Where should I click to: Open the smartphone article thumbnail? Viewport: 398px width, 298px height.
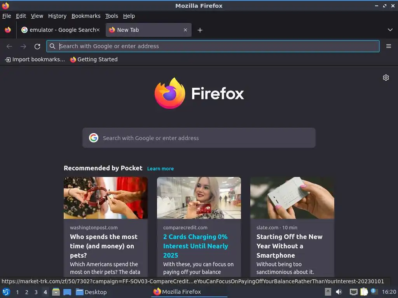click(292, 198)
